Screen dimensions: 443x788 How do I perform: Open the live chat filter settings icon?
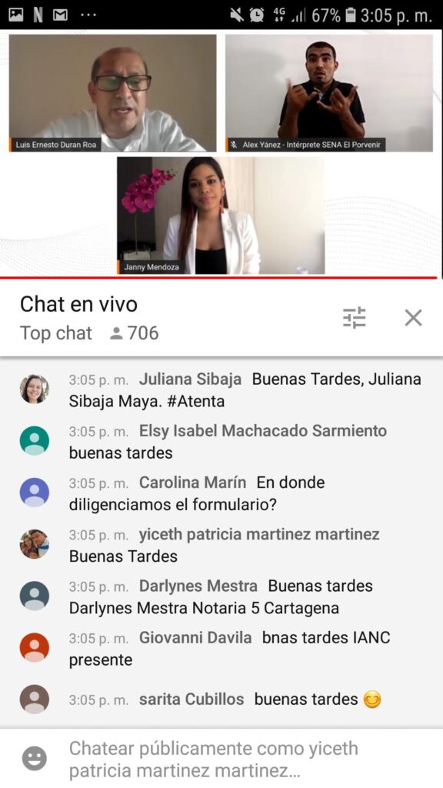pyautogui.click(x=355, y=318)
